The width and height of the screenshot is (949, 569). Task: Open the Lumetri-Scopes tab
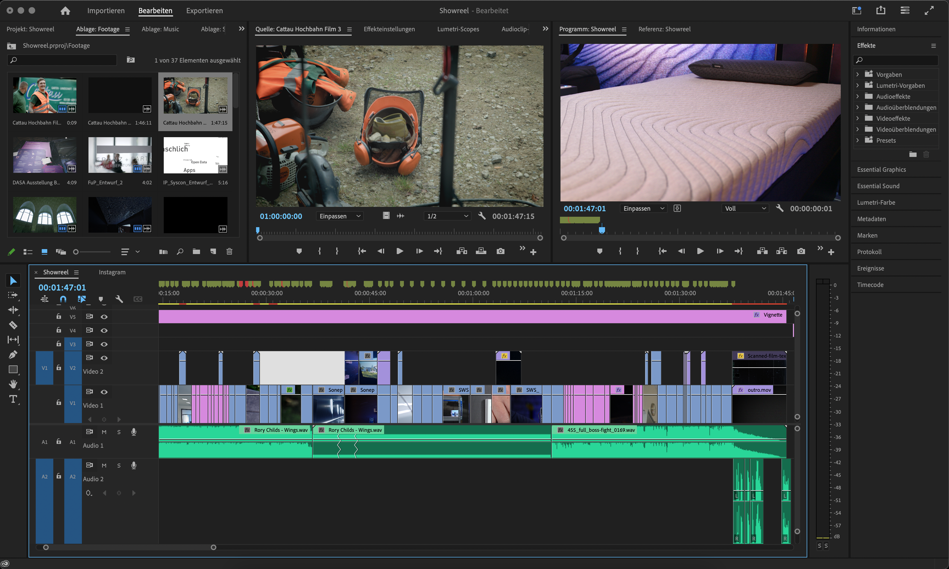[x=458, y=29]
